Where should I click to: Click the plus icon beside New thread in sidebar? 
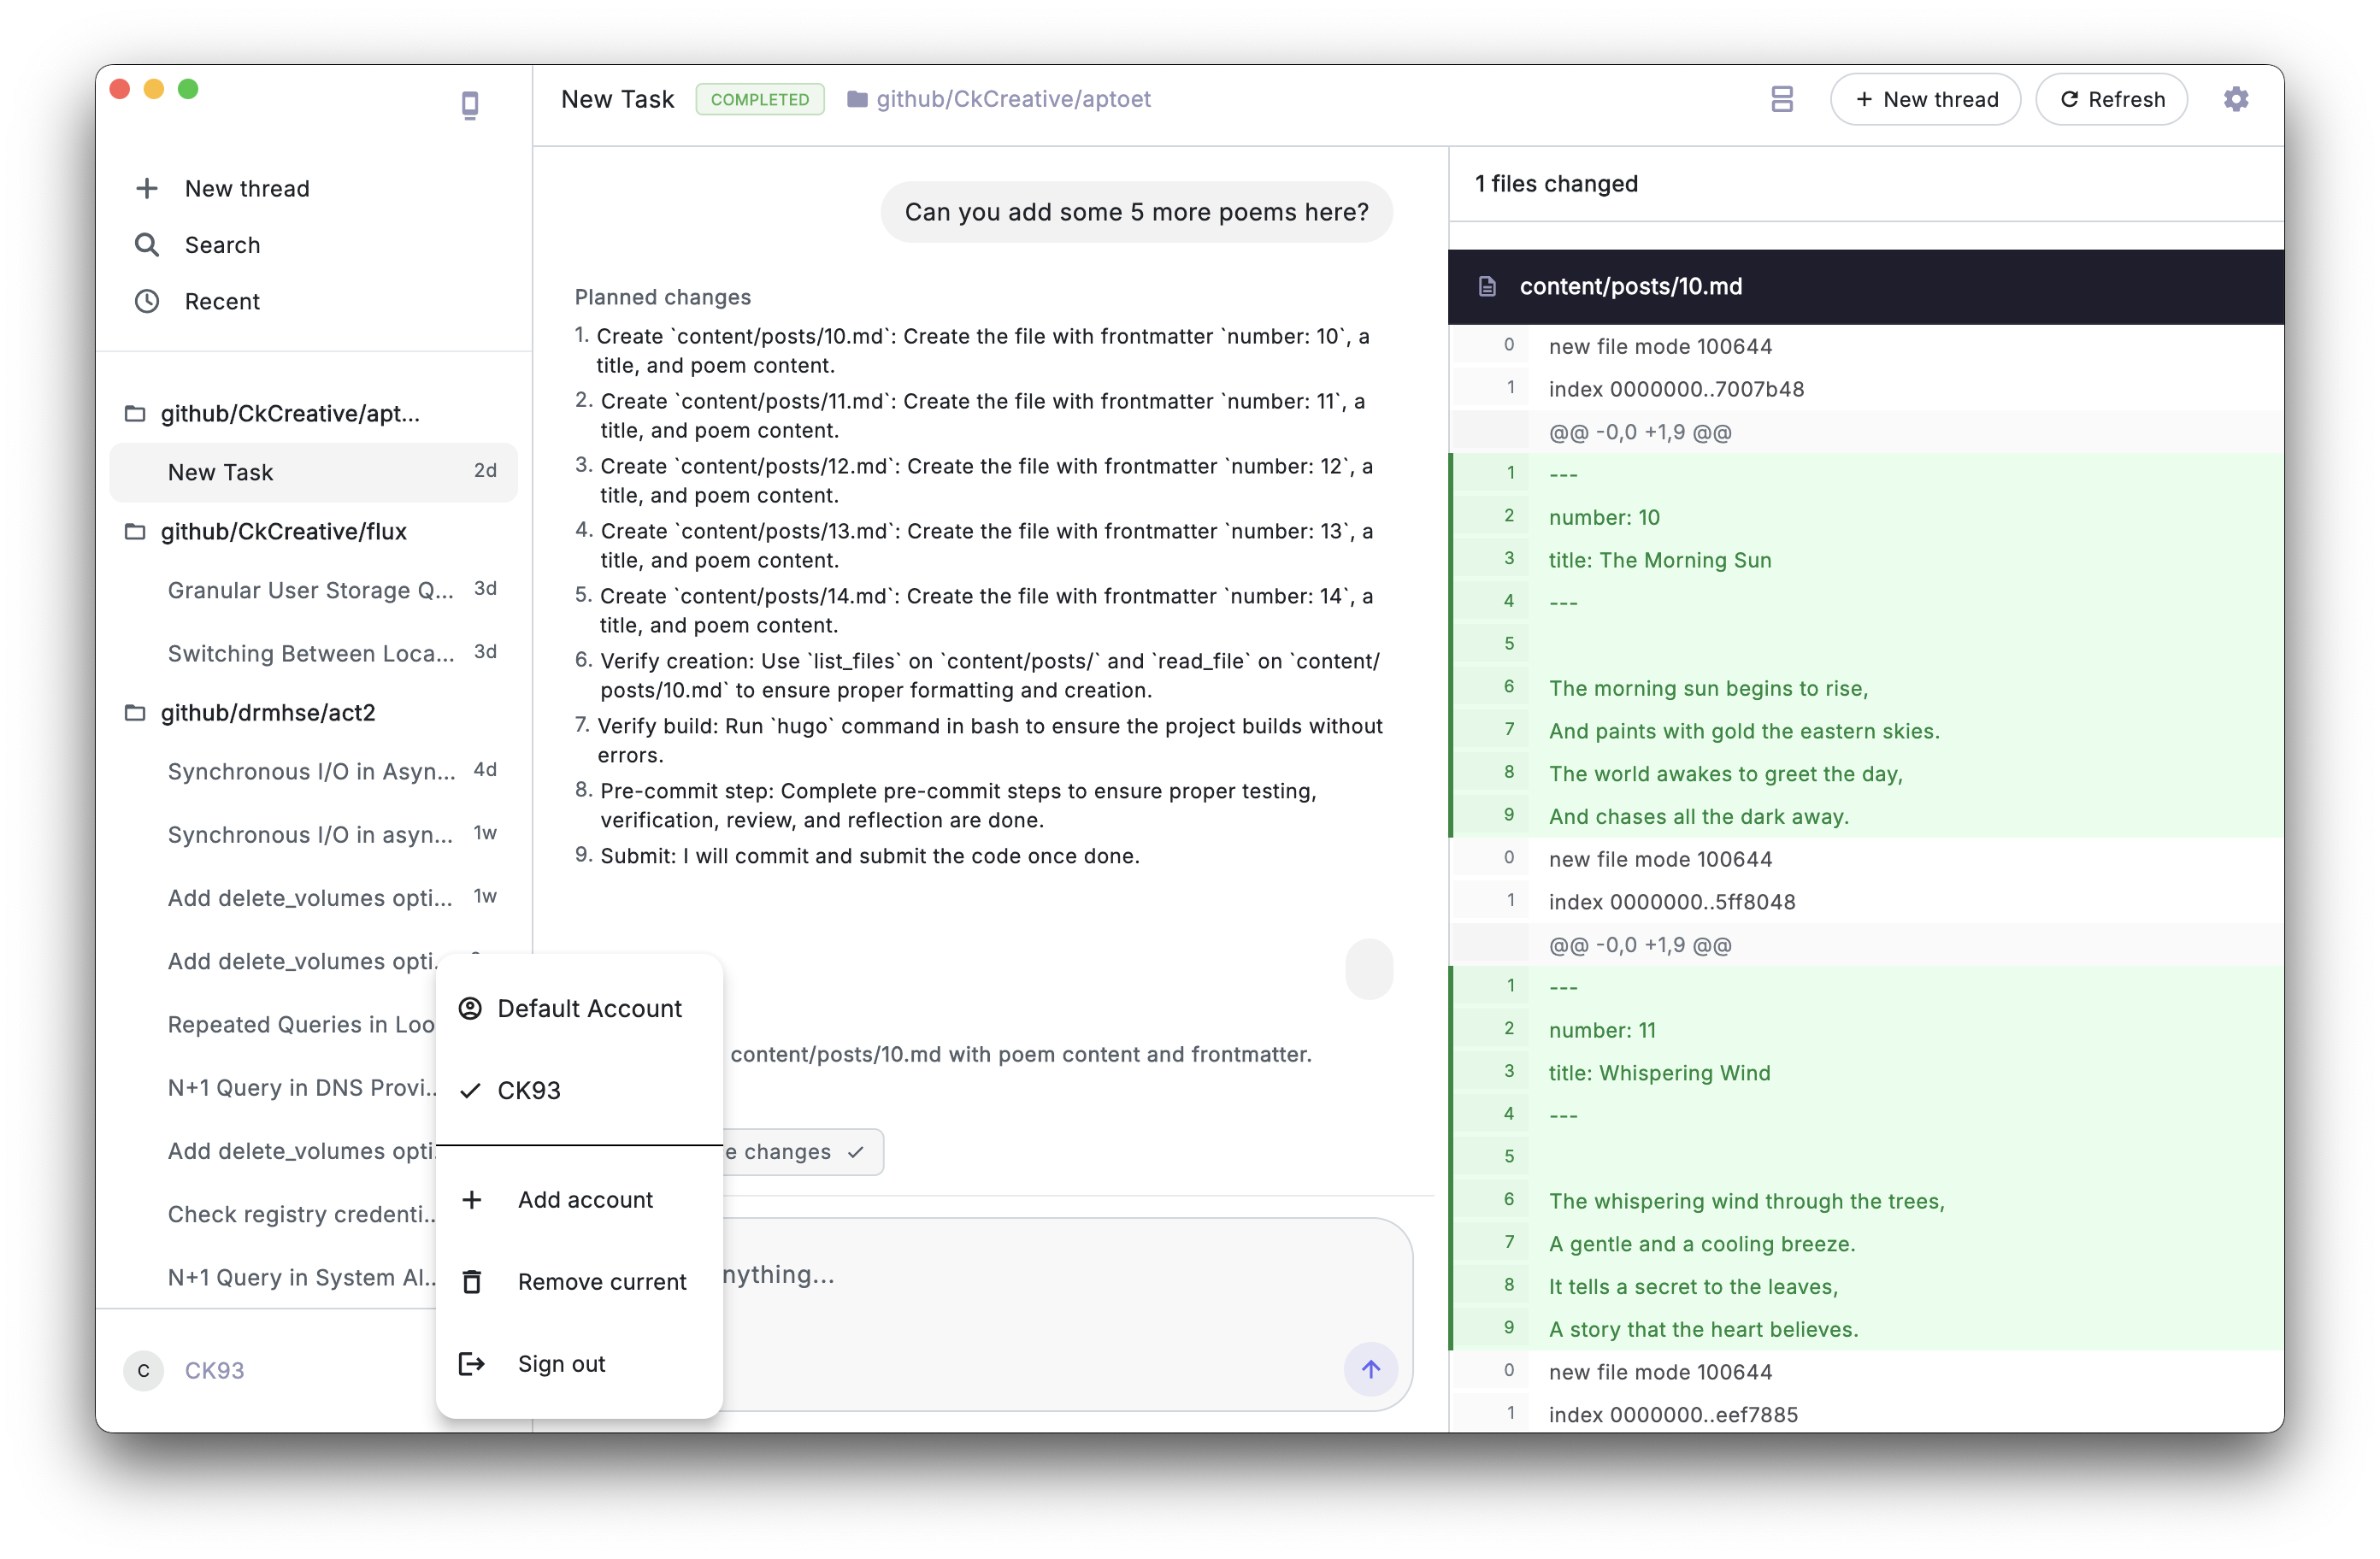[x=147, y=188]
